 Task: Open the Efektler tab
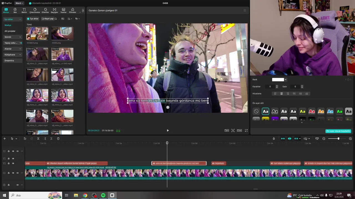(x=45, y=11)
